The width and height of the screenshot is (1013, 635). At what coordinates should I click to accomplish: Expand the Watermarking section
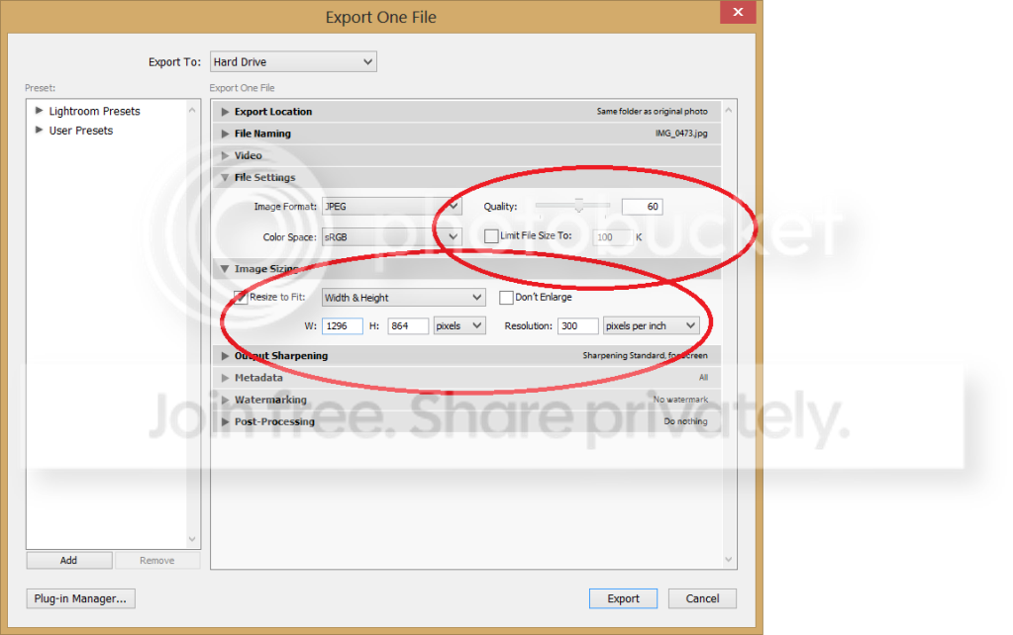[x=226, y=400]
